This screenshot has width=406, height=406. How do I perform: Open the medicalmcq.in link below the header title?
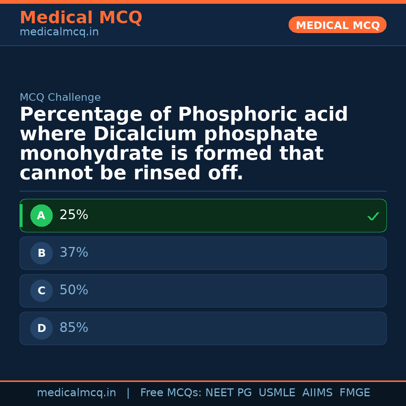point(59,32)
